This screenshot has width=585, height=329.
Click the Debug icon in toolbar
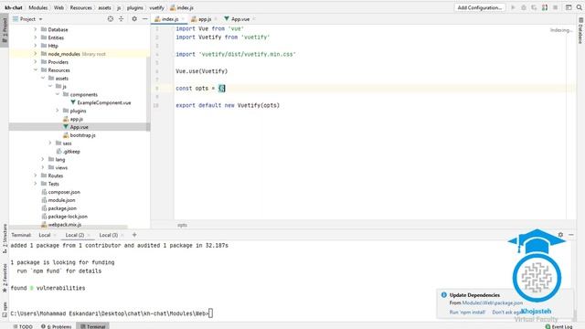524,7
